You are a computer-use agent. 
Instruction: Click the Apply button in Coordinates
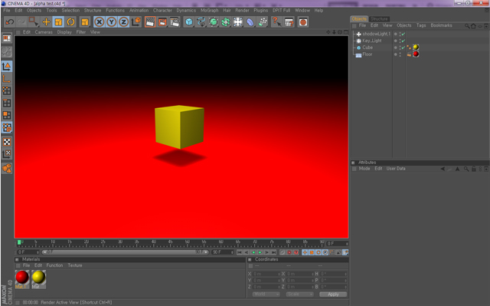pos(333,294)
